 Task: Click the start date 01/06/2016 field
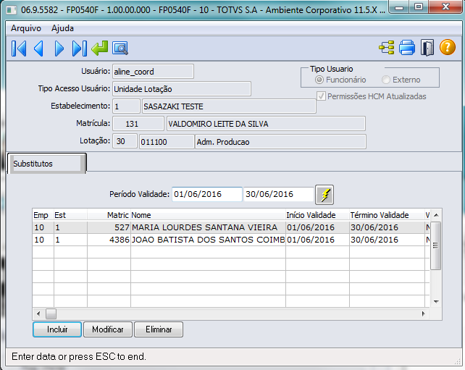coord(207,194)
